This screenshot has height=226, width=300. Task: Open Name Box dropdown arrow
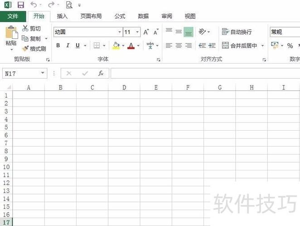[43, 73]
